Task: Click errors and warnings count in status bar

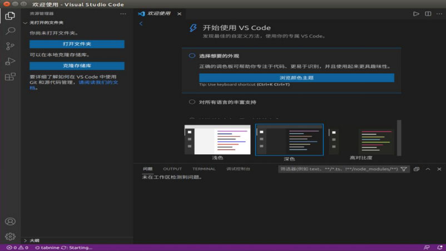Action: pyautogui.click(x=17, y=248)
